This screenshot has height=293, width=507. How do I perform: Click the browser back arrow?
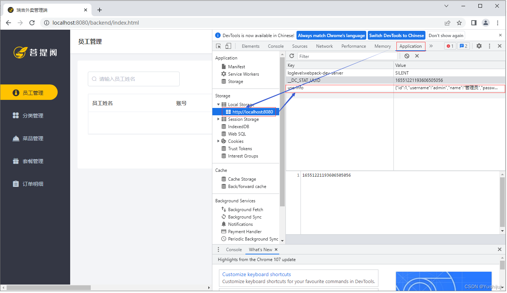tap(8, 23)
